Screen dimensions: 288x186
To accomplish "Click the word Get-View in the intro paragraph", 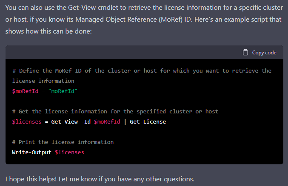I will (82, 8).
